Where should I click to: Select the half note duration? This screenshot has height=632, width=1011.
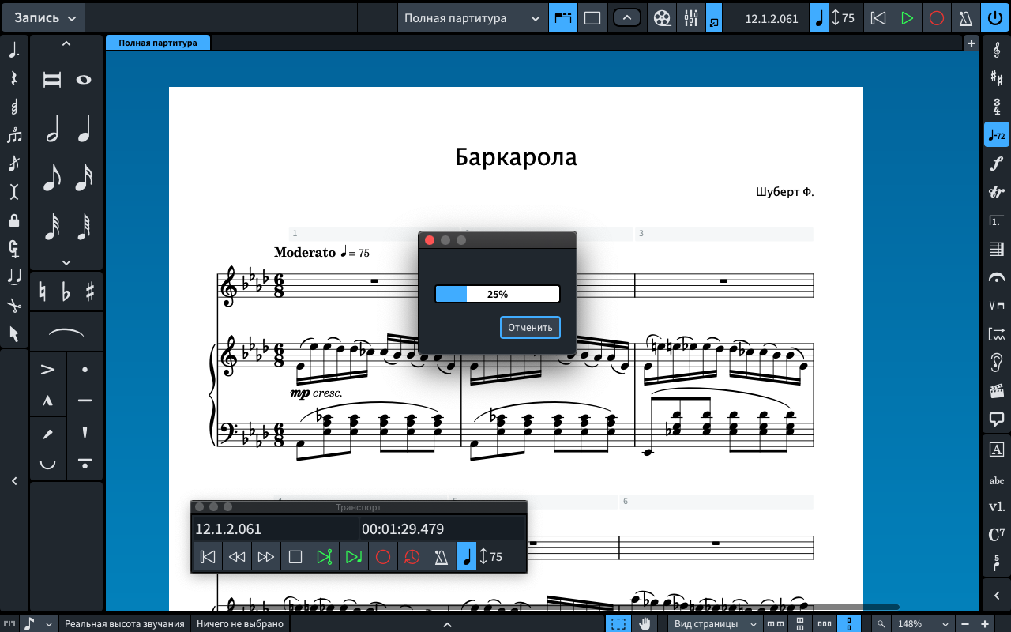[x=52, y=129]
